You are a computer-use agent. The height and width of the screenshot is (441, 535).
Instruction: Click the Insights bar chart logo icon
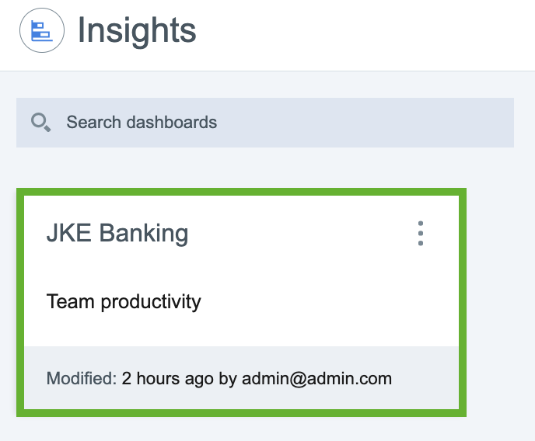(42, 30)
